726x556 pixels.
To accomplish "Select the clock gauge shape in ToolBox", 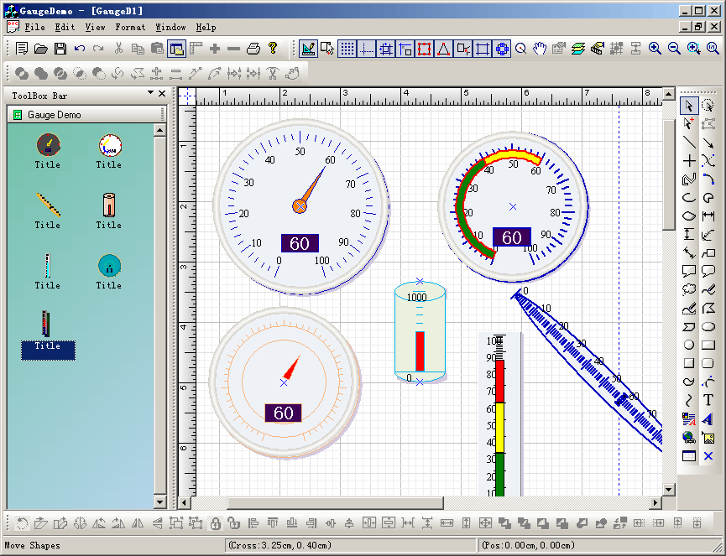I will 109,145.
